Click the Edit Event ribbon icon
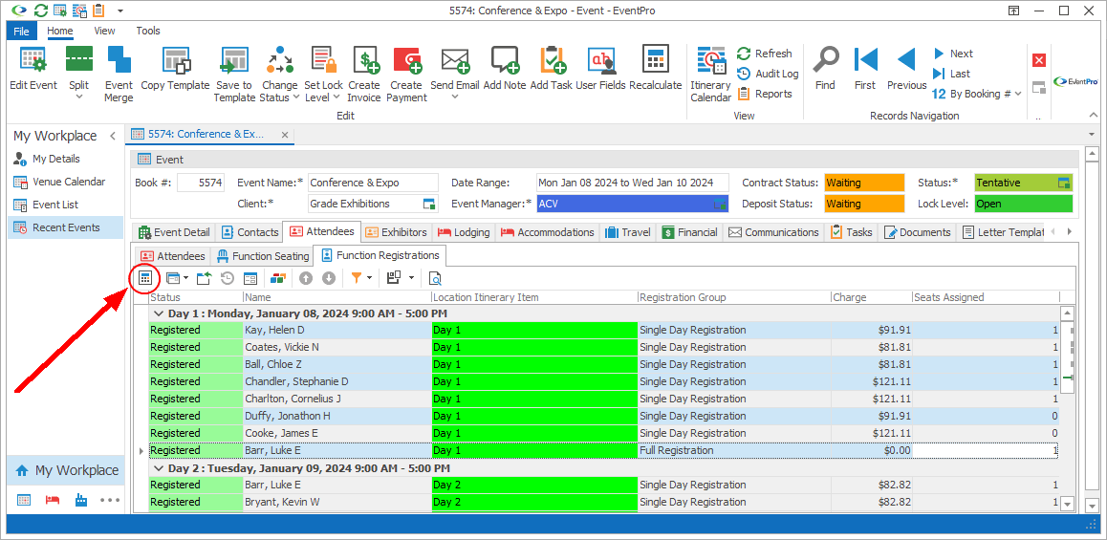The height and width of the screenshot is (540, 1107). tap(33, 61)
